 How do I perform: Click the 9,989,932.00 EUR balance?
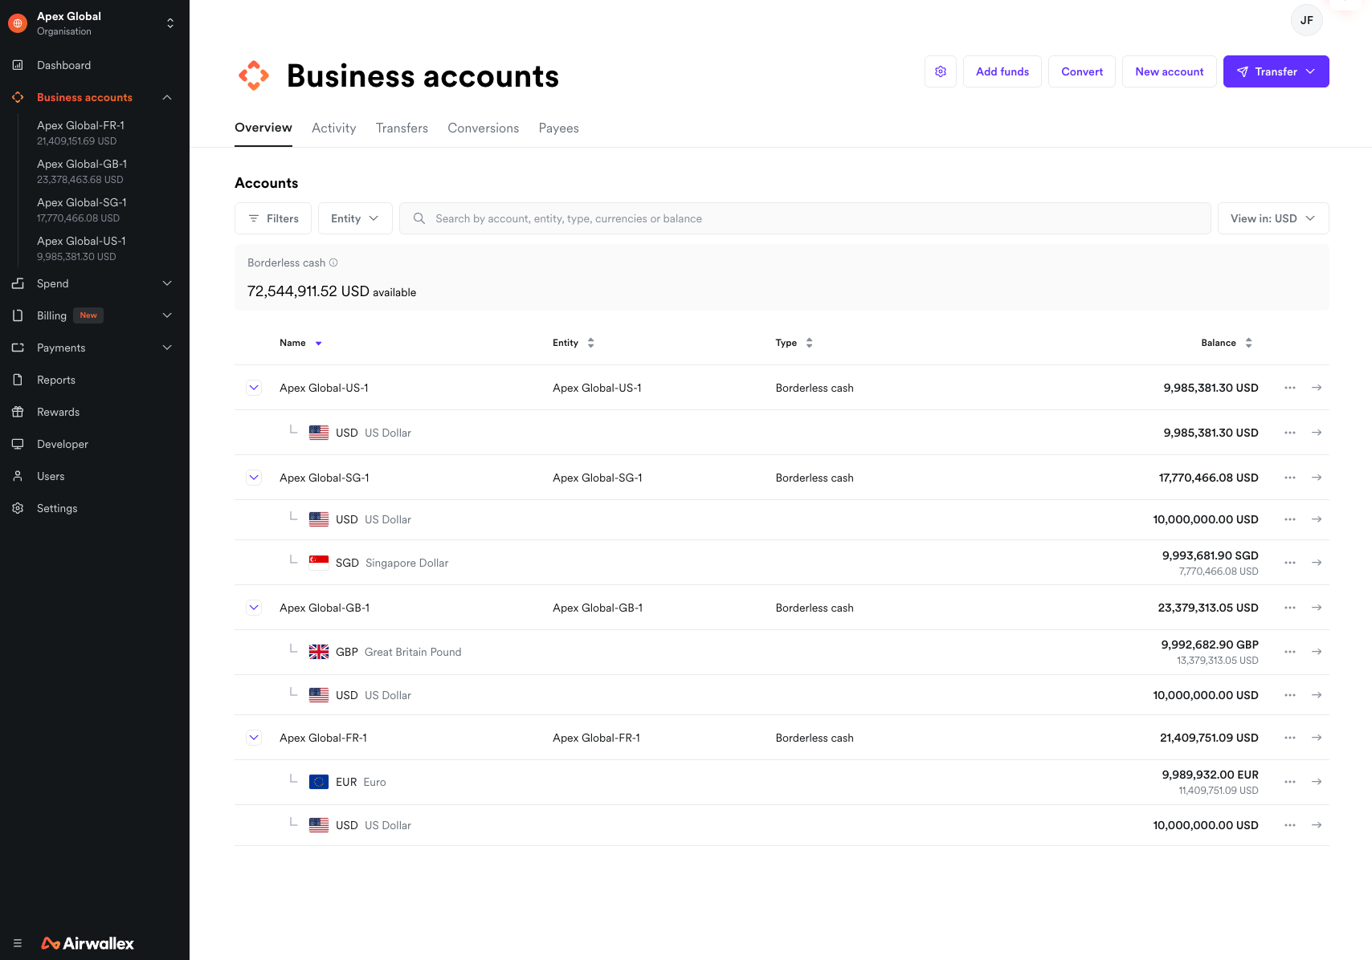coord(1210,775)
